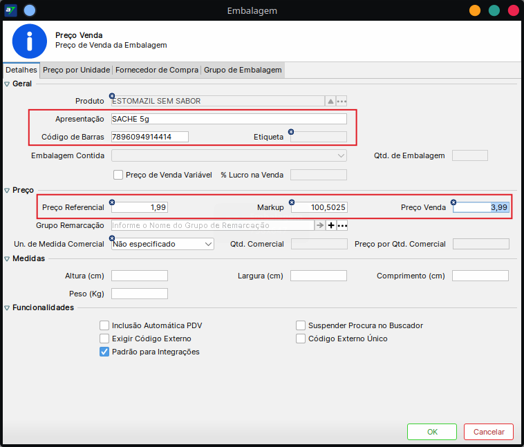
Task: Uncheck Padrão para Integrações
Action: 104,352
